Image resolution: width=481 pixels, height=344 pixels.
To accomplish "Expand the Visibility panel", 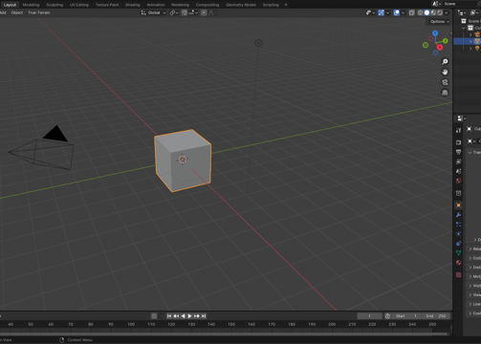I will click(x=470, y=286).
